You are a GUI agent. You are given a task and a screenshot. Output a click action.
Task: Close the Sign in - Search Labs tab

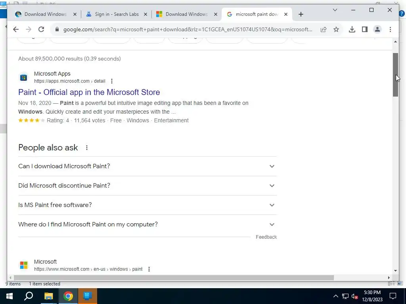click(x=146, y=15)
